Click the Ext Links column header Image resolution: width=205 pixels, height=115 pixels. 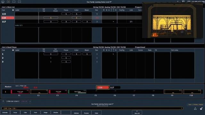tap(175, 50)
